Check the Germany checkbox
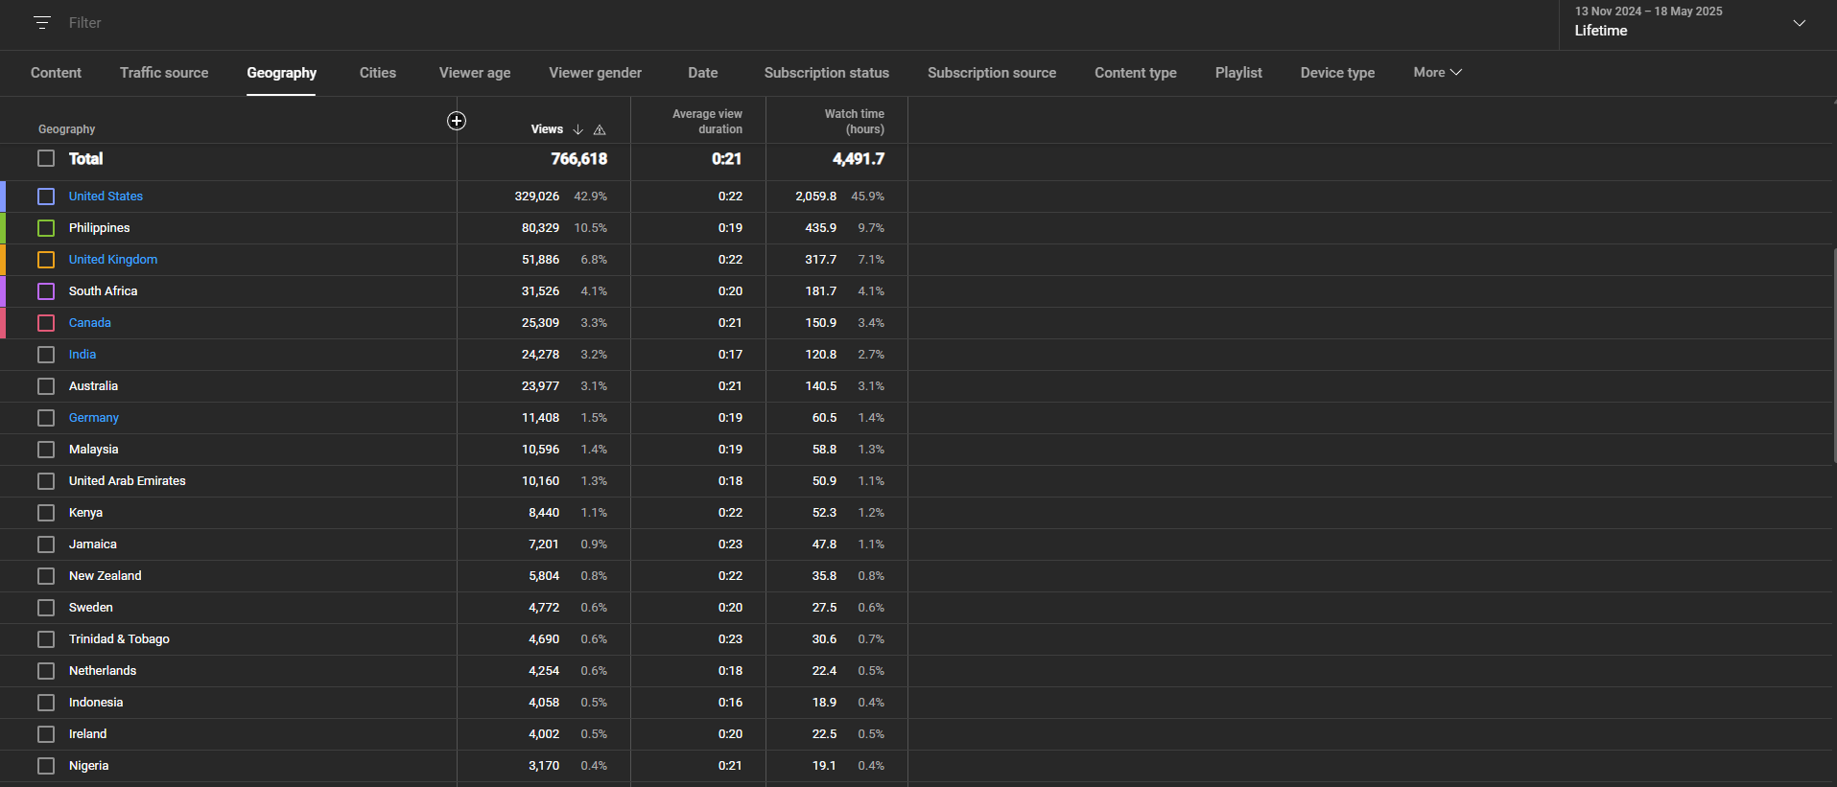Image resolution: width=1837 pixels, height=787 pixels. [46, 418]
